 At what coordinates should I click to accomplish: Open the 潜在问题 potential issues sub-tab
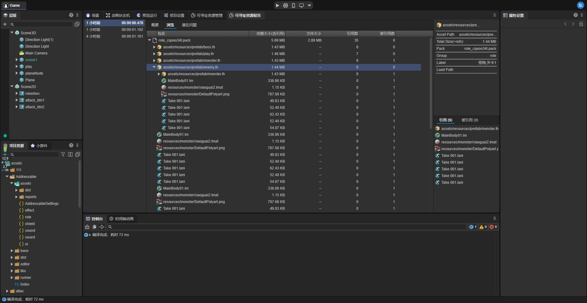[189, 25]
